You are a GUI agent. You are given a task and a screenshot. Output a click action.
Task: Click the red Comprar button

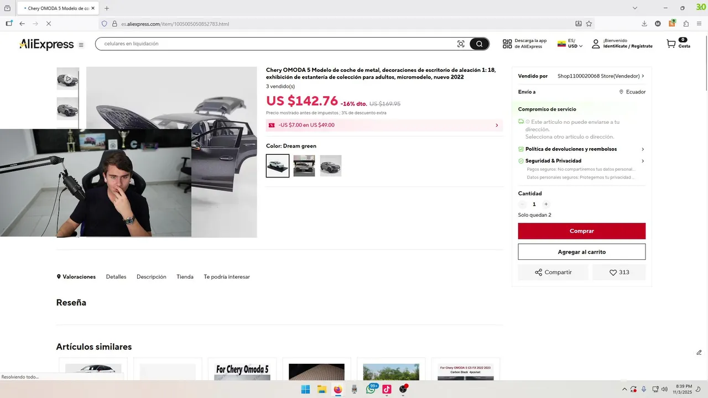tap(582, 231)
